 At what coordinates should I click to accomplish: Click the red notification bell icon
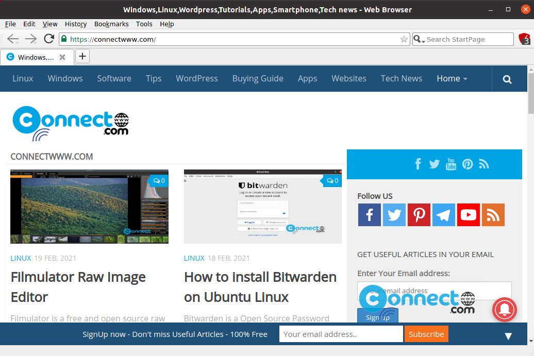[x=505, y=309]
